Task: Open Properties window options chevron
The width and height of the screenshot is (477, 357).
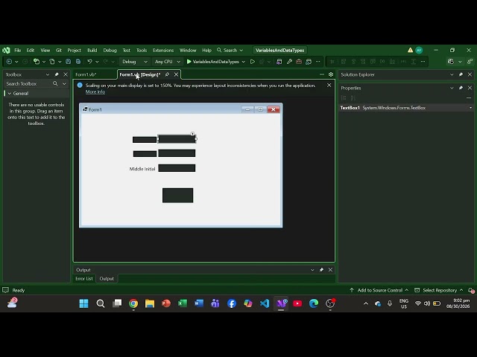Action: (x=452, y=88)
